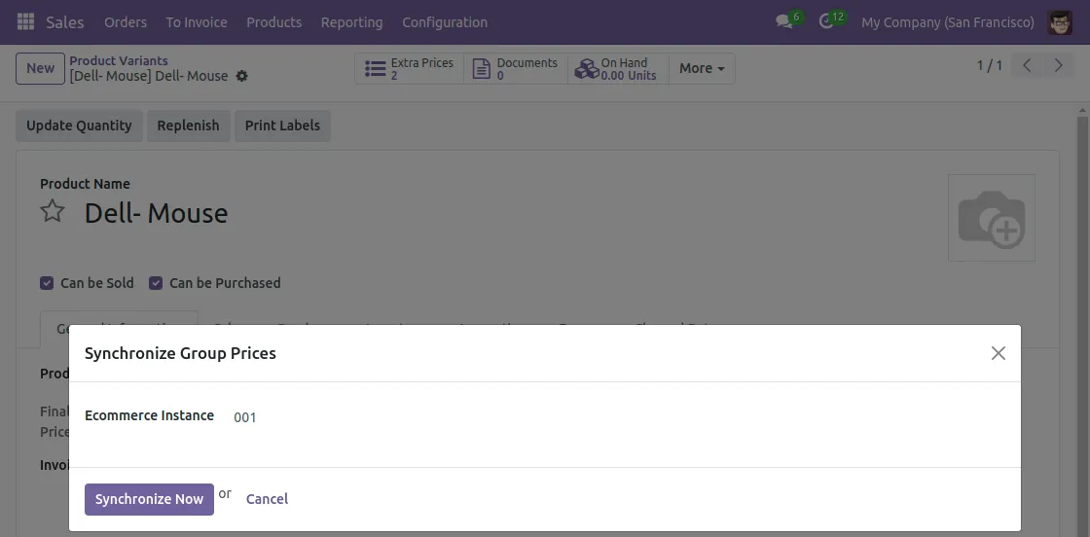
Task: Open the activities clock icon
Action: pos(826,22)
